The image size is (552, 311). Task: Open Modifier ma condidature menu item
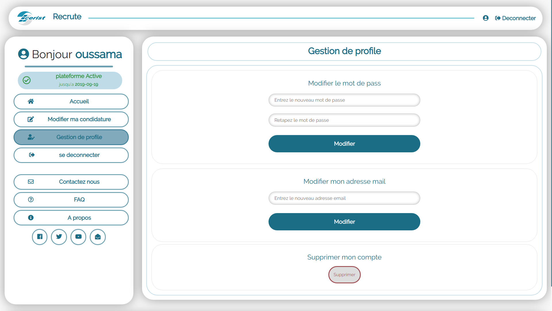pyautogui.click(x=71, y=119)
